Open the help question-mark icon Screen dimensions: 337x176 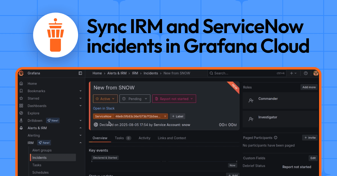point(306,73)
